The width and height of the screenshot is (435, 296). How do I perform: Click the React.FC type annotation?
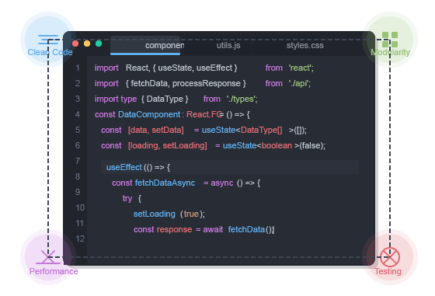(204, 114)
